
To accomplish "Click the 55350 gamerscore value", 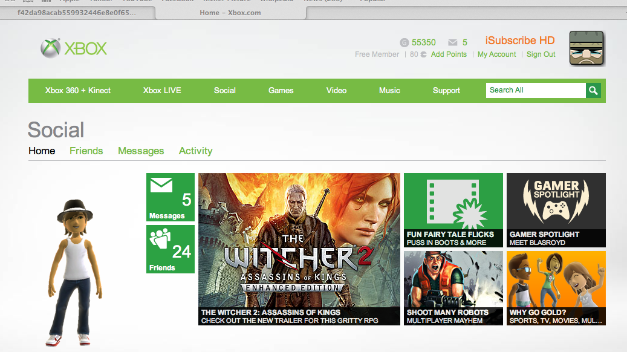I will pos(423,42).
